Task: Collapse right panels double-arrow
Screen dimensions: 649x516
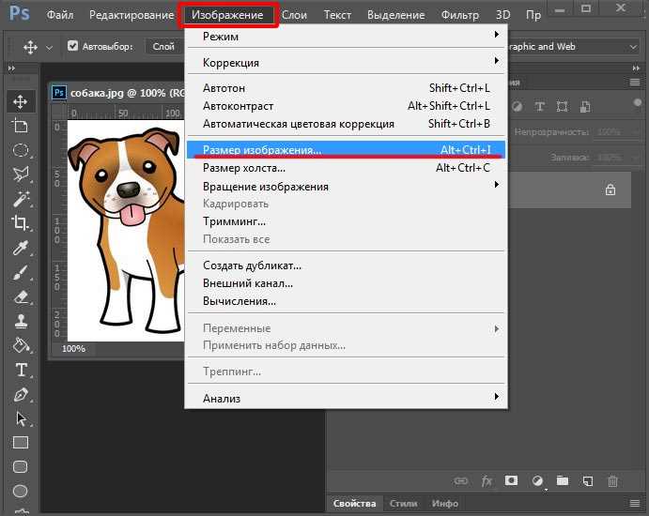Action: point(636,68)
